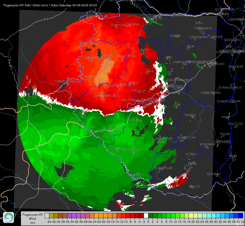Image resolution: width=245 pixels, height=226 pixels.
Task: Click the BAJA city label
Action: [x=233, y=156]
